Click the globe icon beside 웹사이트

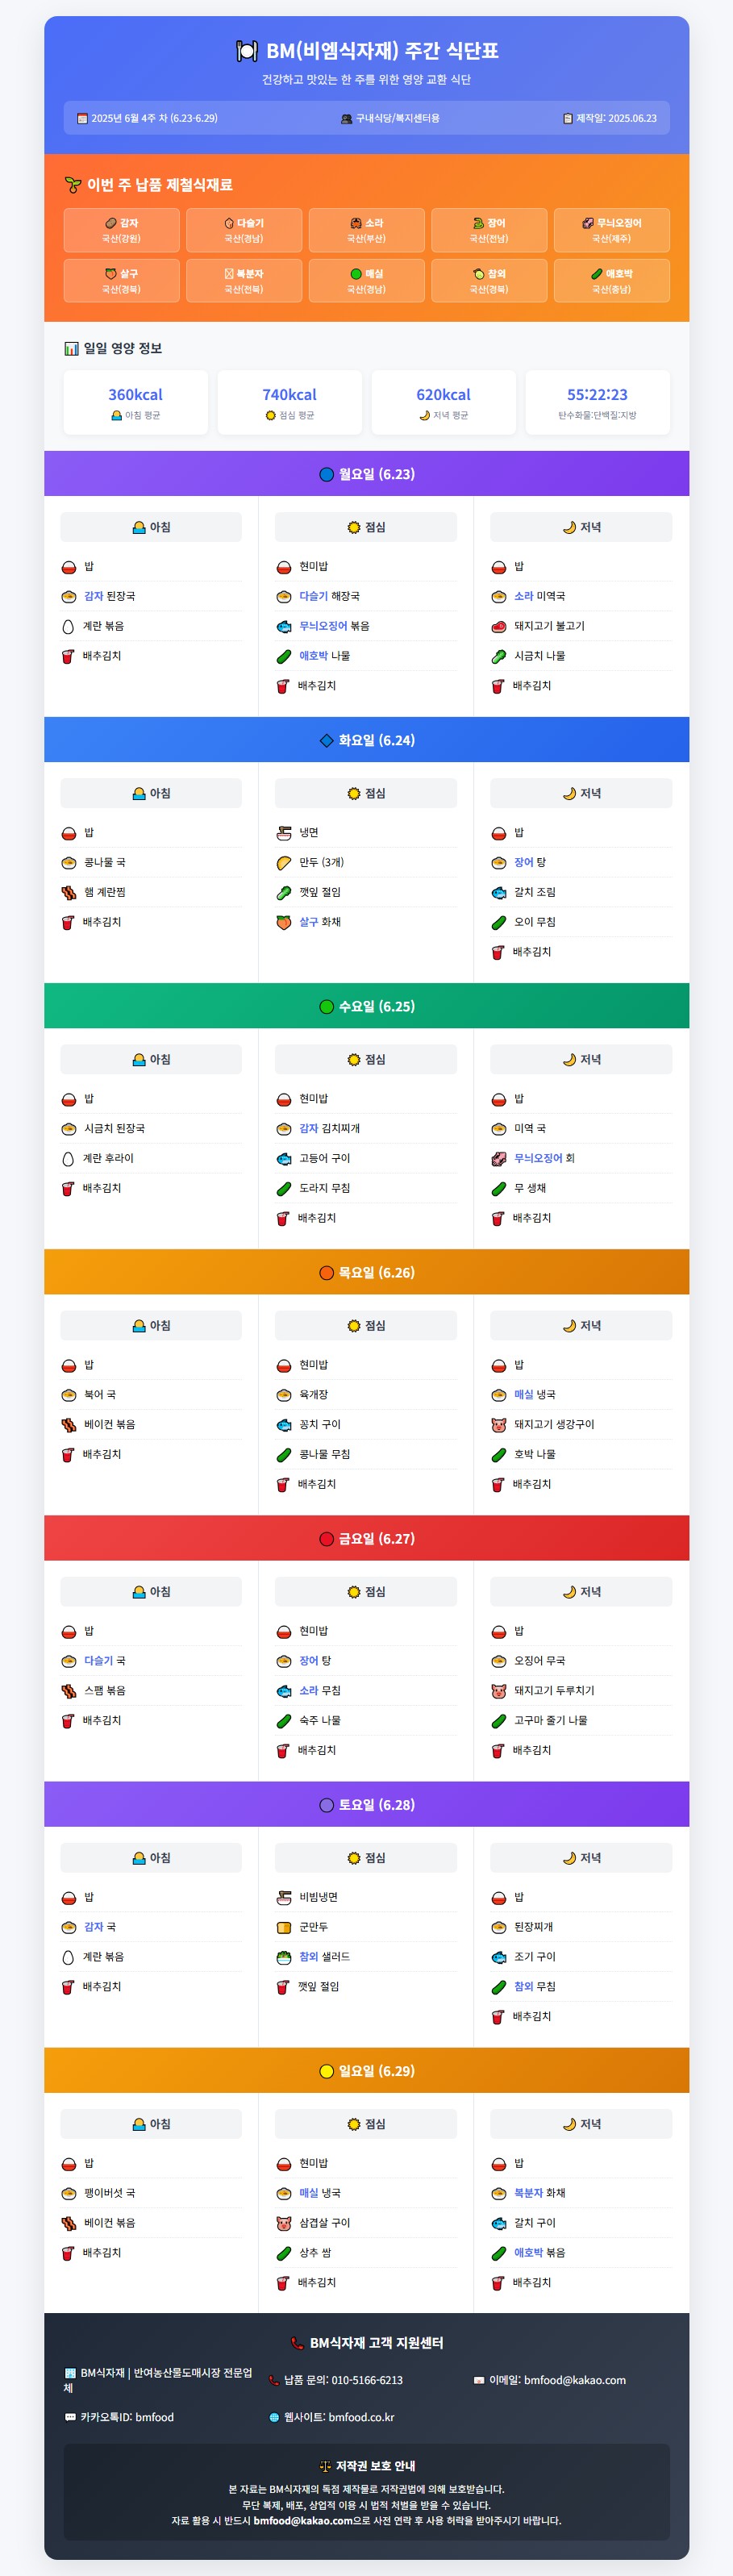274,2417
